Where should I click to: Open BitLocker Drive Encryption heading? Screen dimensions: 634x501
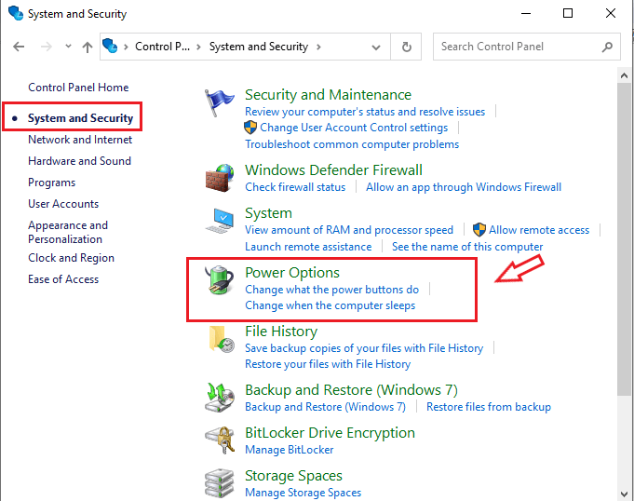(330, 433)
